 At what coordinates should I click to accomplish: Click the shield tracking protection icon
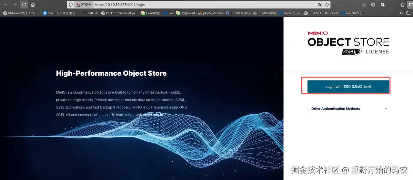coord(71,5)
